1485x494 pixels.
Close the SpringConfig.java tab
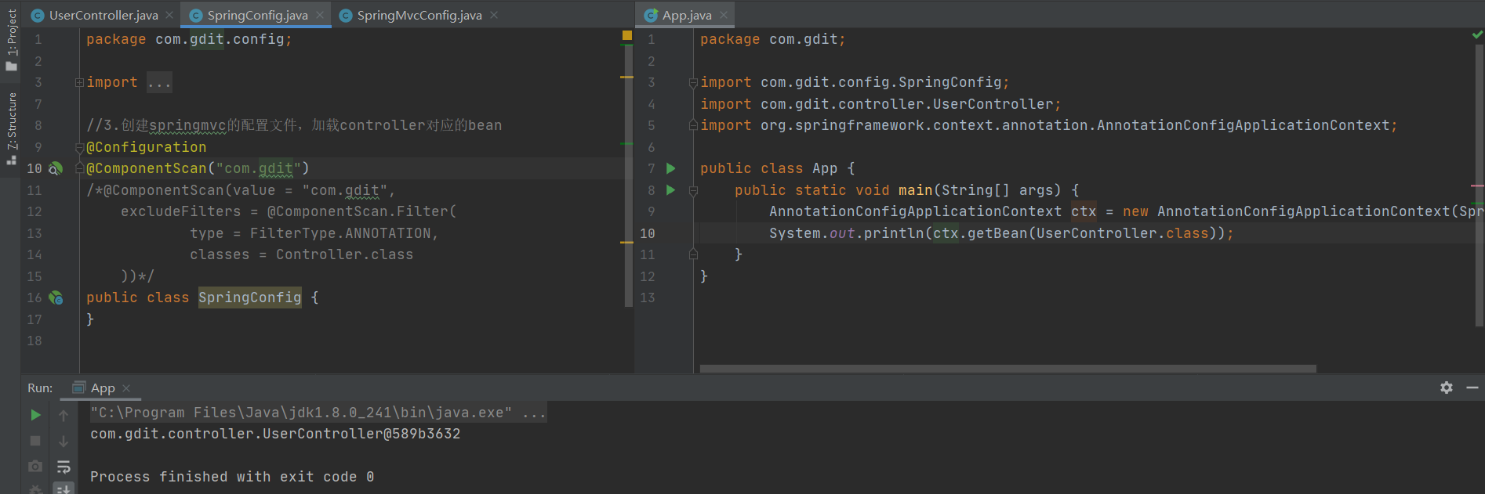(320, 15)
